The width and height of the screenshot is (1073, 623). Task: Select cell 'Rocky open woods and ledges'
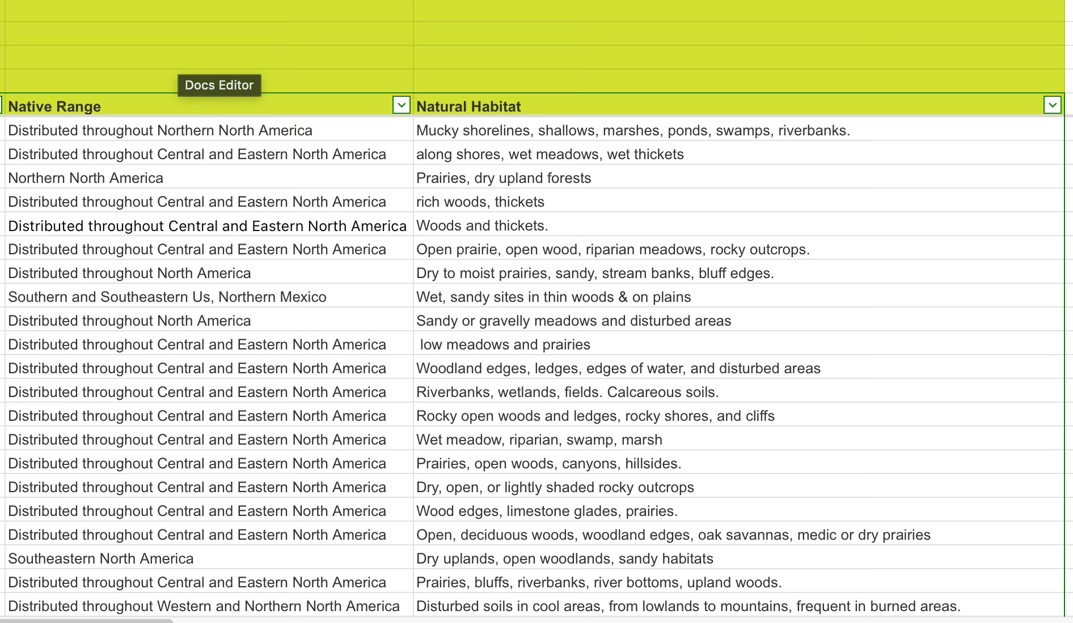738,416
